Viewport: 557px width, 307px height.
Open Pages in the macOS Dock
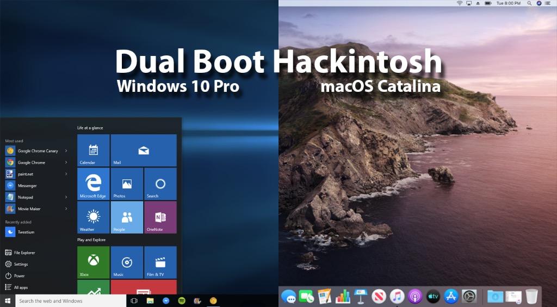tap(324, 296)
